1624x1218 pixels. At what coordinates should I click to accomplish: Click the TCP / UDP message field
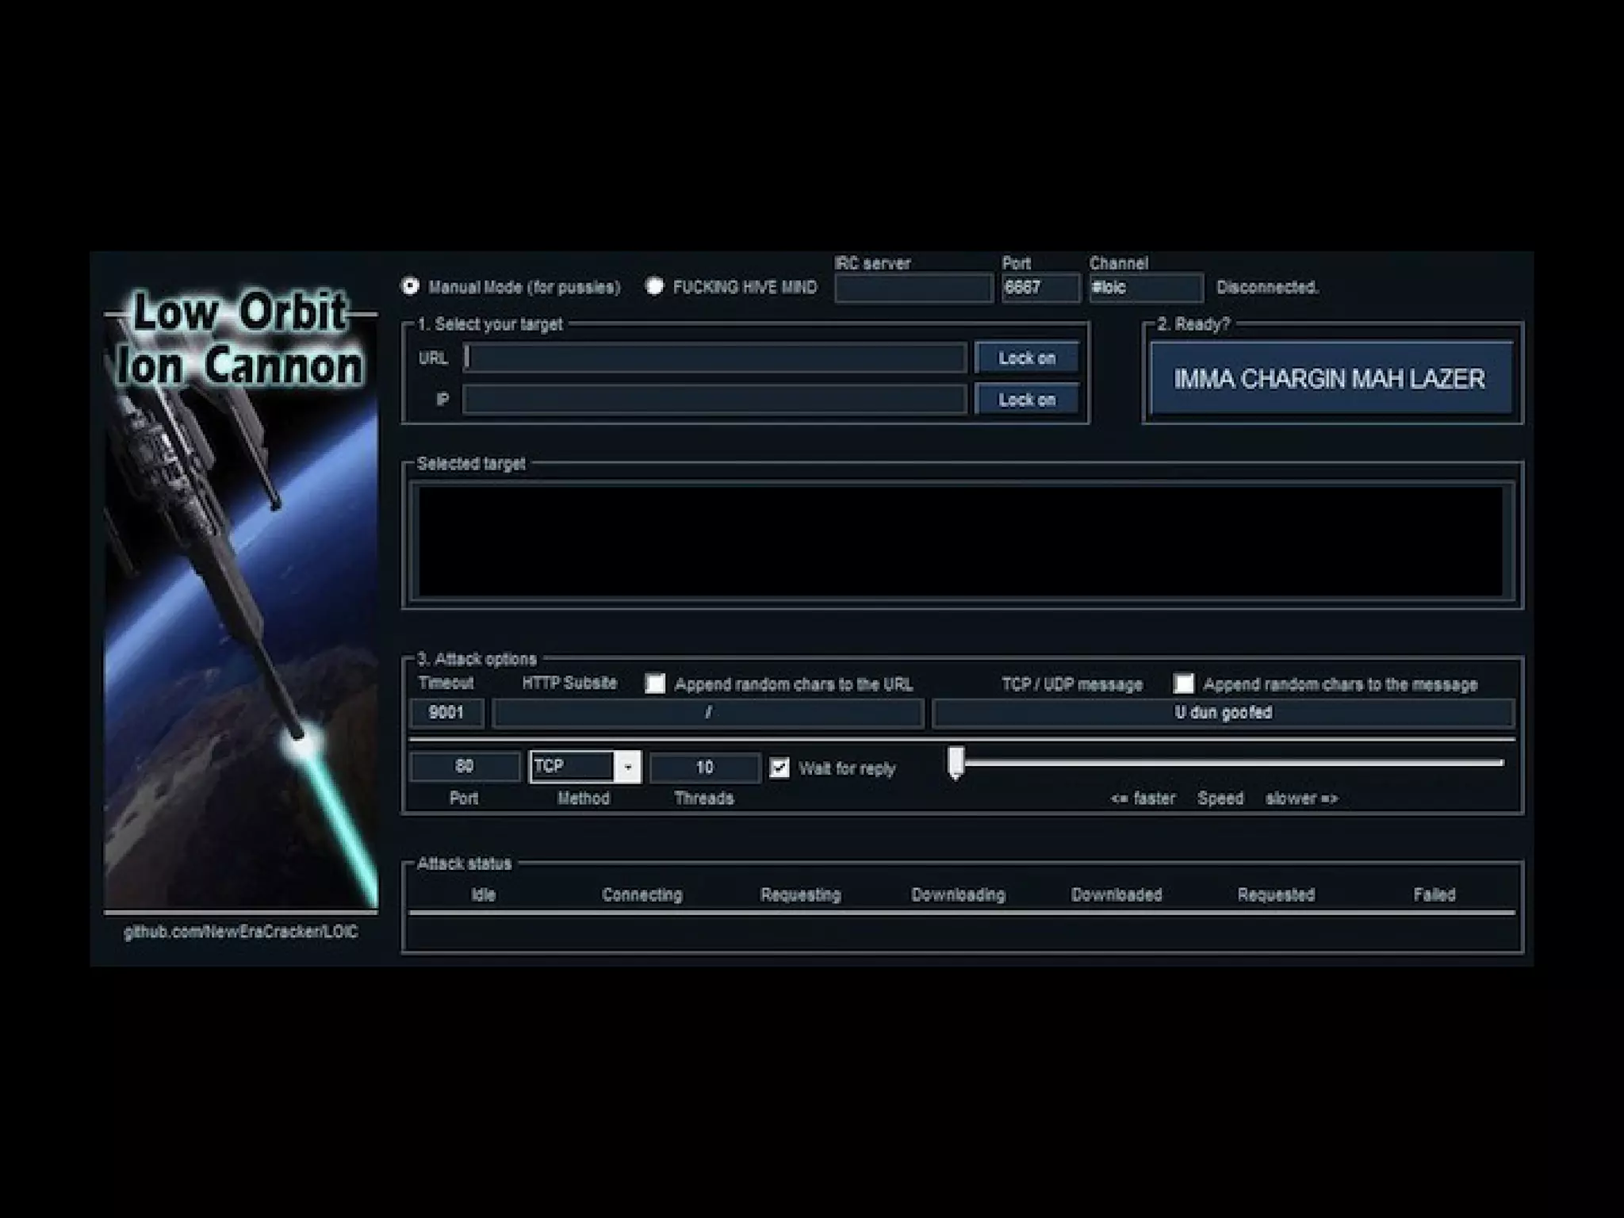tap(1222, 712)
